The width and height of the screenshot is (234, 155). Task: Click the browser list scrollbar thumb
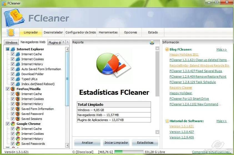tap(67, 79)
